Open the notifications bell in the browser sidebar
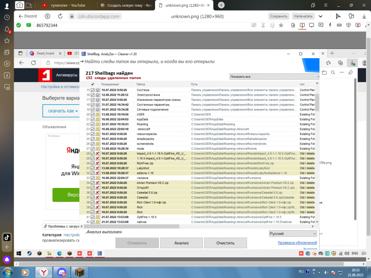The width and height of the screenshot is (371, 278). pyautogui.click(x=7, y=29)
